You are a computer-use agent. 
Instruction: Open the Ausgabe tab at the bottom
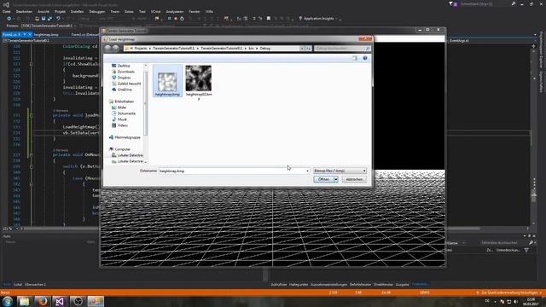402,284
